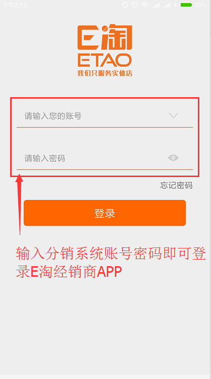
Task: Expand the saved accounts dropdown chevron
Action: point(173,115)
